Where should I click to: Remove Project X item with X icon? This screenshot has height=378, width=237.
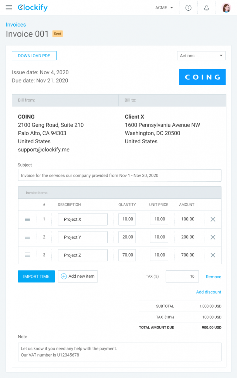coord(213,219)
